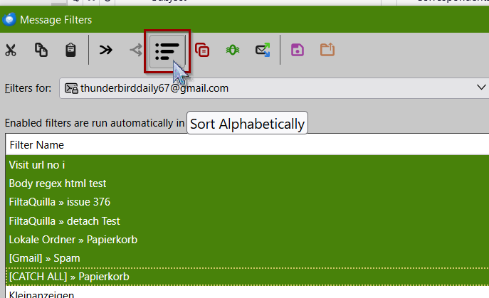Click the orange folder export icon
489x298 pixels.
point(327,50)
